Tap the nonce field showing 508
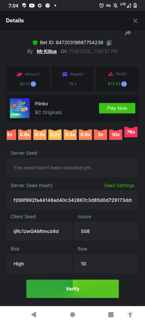The image size is (145, 323). tap(106, 231)
